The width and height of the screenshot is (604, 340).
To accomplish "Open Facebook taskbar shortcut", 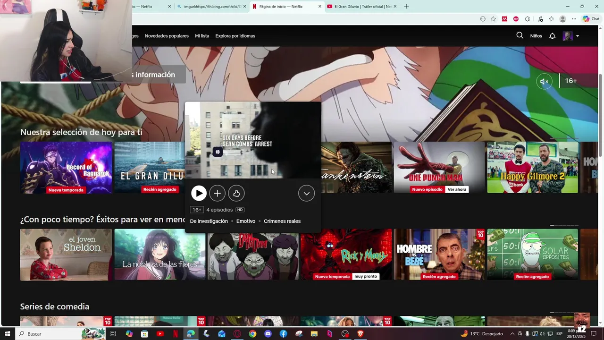I will click(x=283, y=334).
